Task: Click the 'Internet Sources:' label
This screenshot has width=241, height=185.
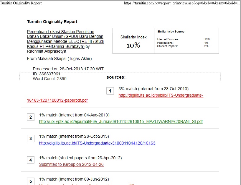Action: [168, 39]
